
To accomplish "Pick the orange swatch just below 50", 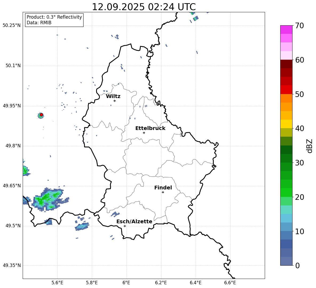I will coord(286,98).
